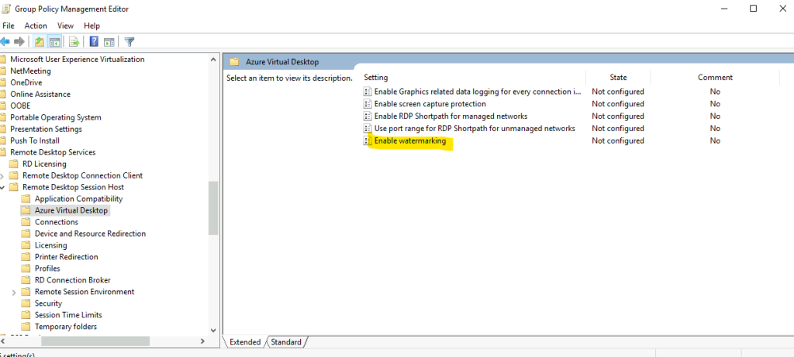
Task: Click the Forward arrow toolbar icon
Action: (19, 42)
